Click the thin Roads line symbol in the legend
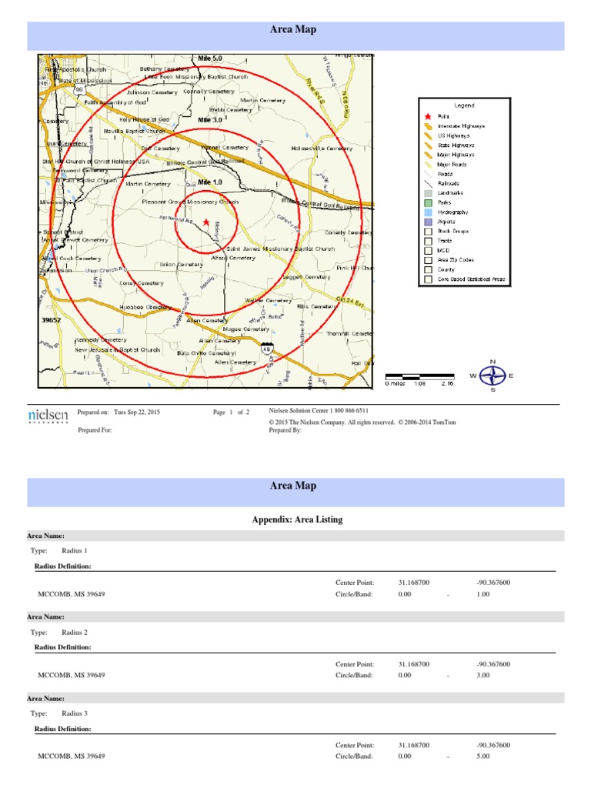591x788 pixels. [428, 174]
